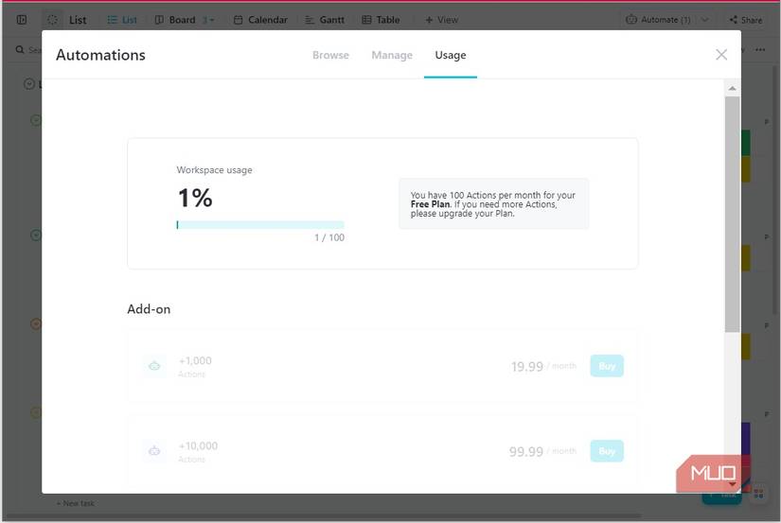Click the robot icon beside +1,000 Actions
Image resolution: width=781 pixels, height=523 pixels.
tap(154, 366)
